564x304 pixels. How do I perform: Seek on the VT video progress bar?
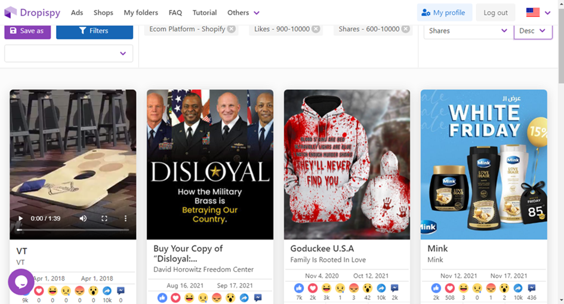[x=73, y=229]
